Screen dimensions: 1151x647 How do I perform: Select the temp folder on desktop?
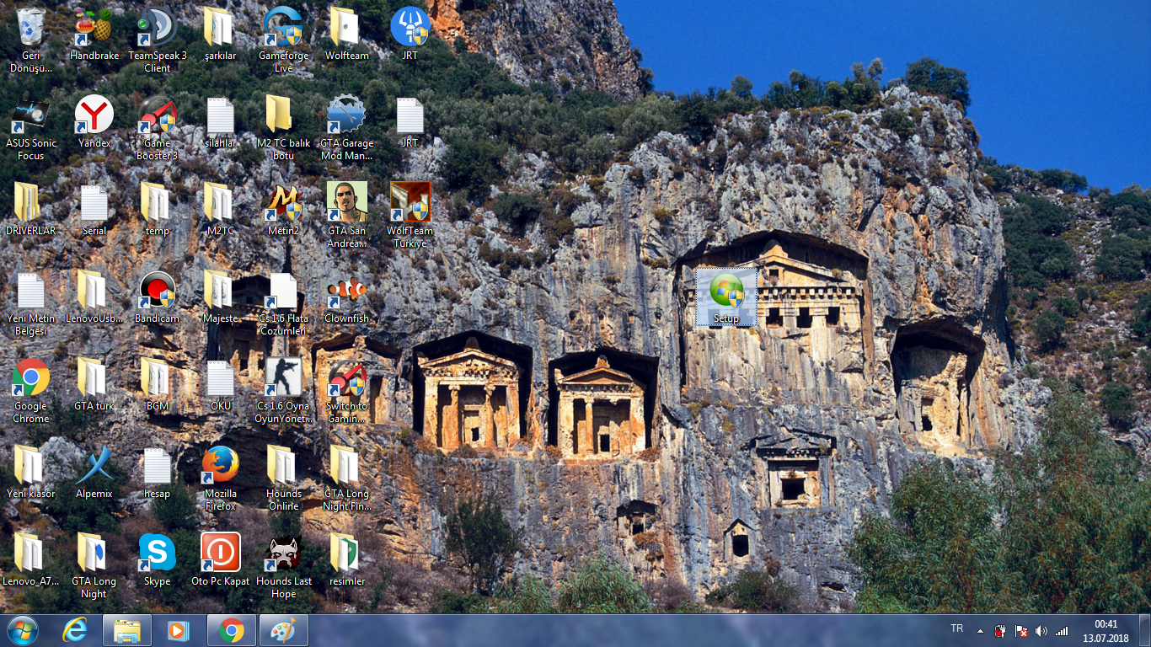tap(158, 210)
